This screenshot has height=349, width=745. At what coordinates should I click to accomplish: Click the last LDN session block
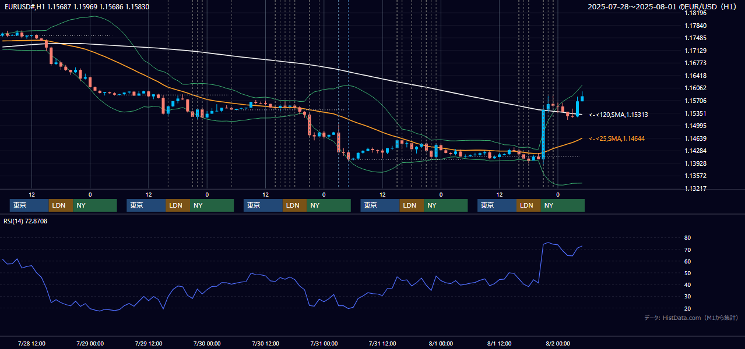point(528,205)
